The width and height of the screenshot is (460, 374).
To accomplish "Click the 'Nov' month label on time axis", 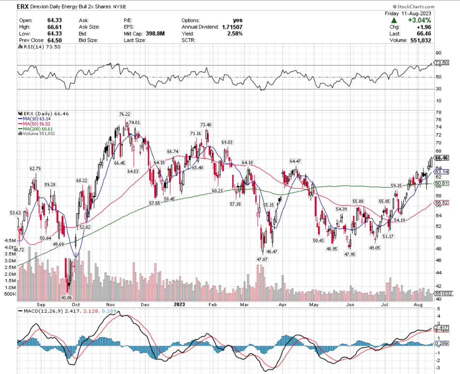I will pyautogui.click(x=110, y=305).
